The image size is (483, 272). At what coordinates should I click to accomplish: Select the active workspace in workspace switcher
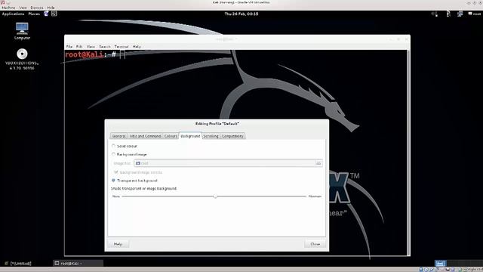click(440, 264)
